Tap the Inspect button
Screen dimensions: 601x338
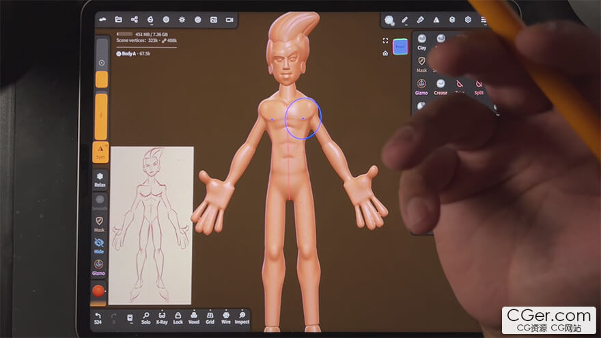pyautogui.click(x=242, y=318)
